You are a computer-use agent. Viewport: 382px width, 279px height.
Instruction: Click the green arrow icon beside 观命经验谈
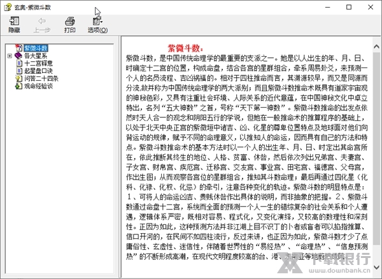pos(18,86)
